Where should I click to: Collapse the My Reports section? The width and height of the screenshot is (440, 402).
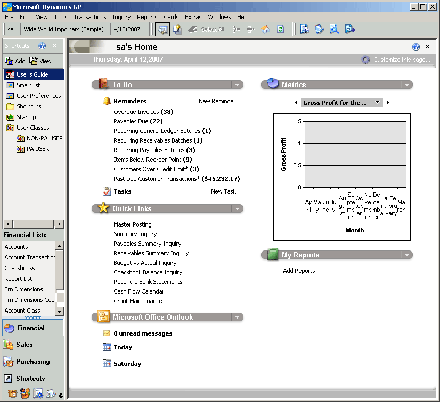pyautogui.click(x=406, y=255)
